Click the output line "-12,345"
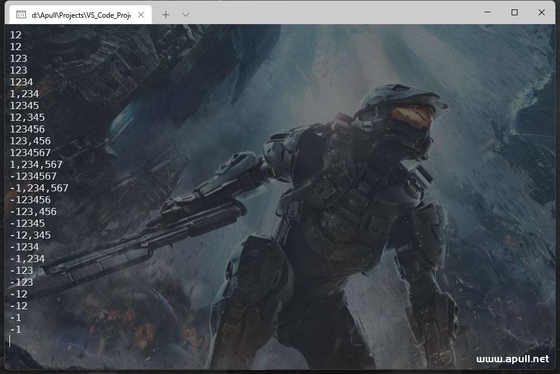Viewport: 560px width, 374px height. point(30,235)
